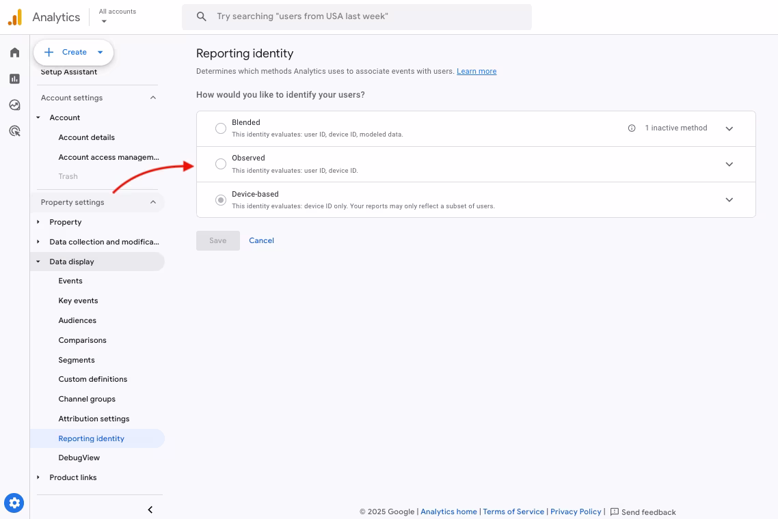This screenshot has height=519, width=778.
Task: Open Account details in sidebar
Action: point(86,137)
